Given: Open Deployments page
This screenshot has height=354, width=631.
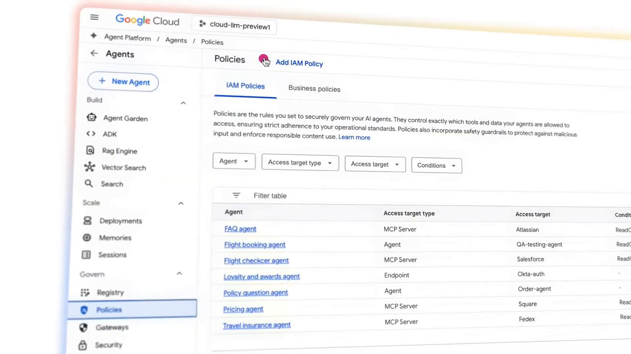Looking at the screenshot, I should [120, 221].
